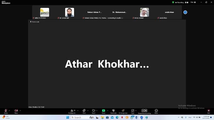Launch the AI Companion
This screenshot has height=120, width=214.
coord(123,111)
